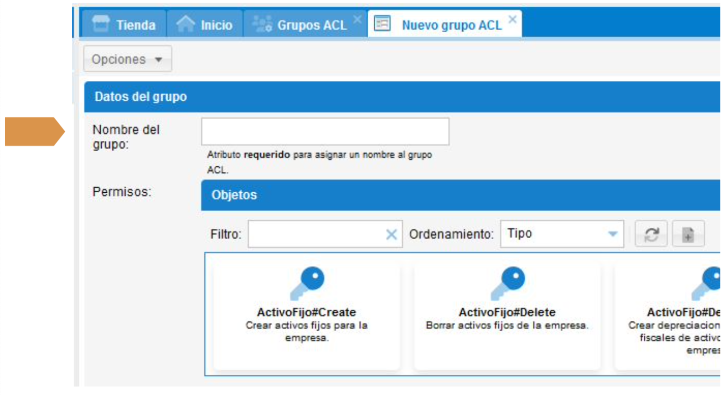Close the Nuevo grupo ACL tab
The height and width of the screenshot is (395, 726).
512,19
